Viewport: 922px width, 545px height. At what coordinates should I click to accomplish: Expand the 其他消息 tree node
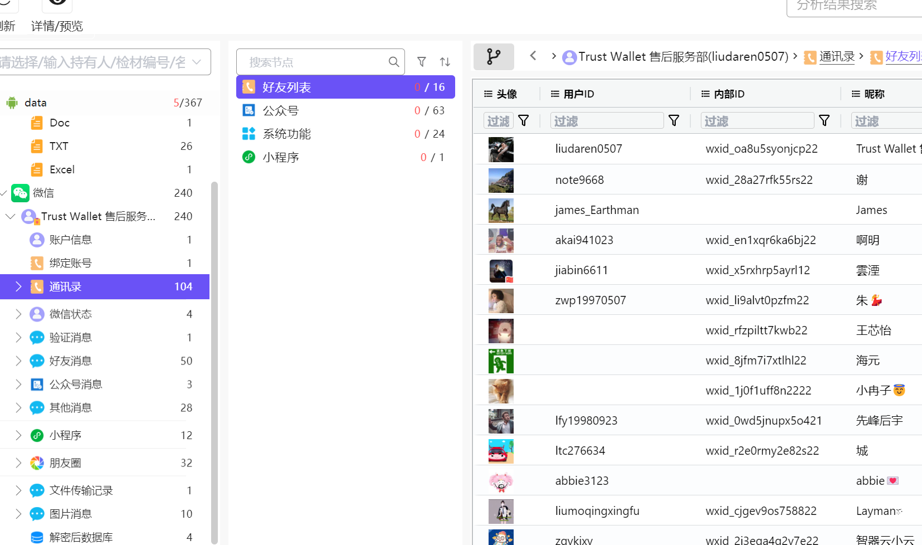click(x=18, y=408)
